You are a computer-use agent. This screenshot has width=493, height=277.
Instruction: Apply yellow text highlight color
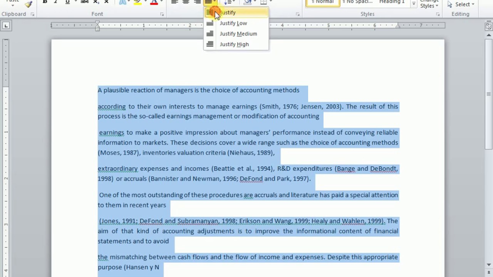137,2
